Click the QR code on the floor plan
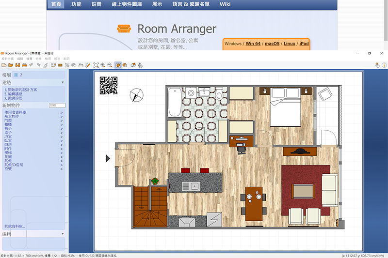Image resolution: width=388 pixels, height=258 pixels. pos(109,85)
